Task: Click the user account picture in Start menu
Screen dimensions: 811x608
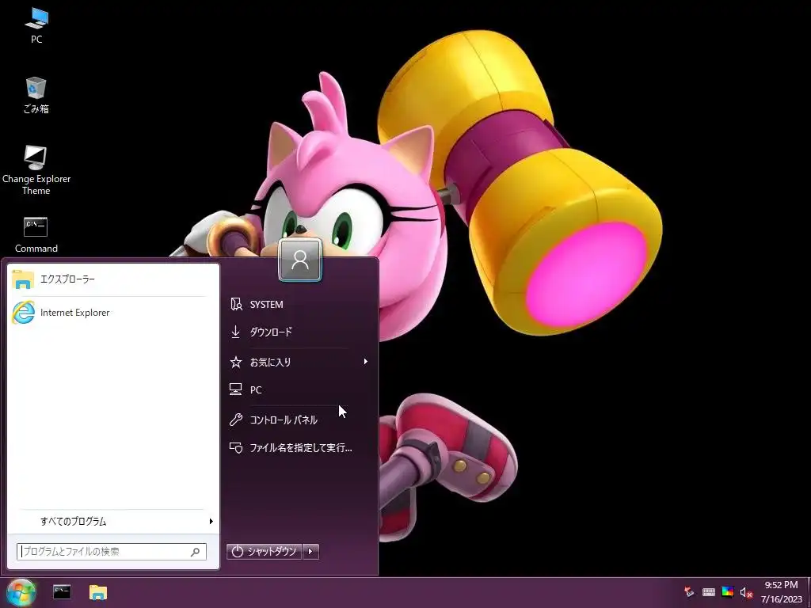Action: pos(300,260)
